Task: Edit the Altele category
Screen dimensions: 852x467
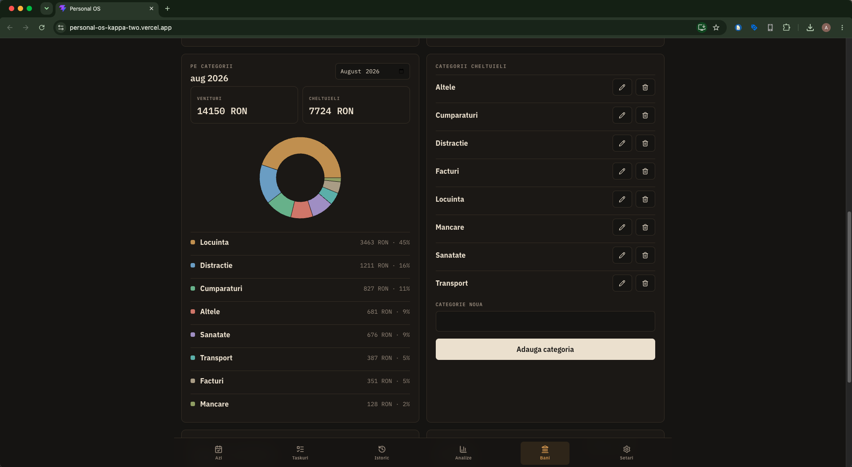Action: [622, 87]
